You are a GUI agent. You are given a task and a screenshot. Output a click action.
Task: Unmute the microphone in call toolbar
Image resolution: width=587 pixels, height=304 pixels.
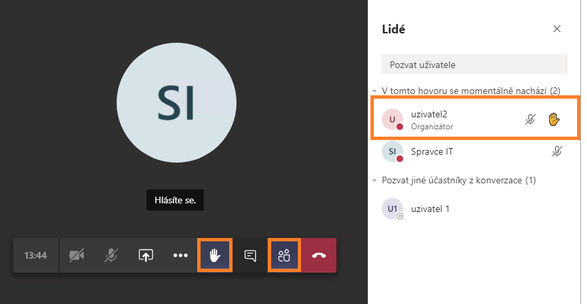(x=111, y=255)
